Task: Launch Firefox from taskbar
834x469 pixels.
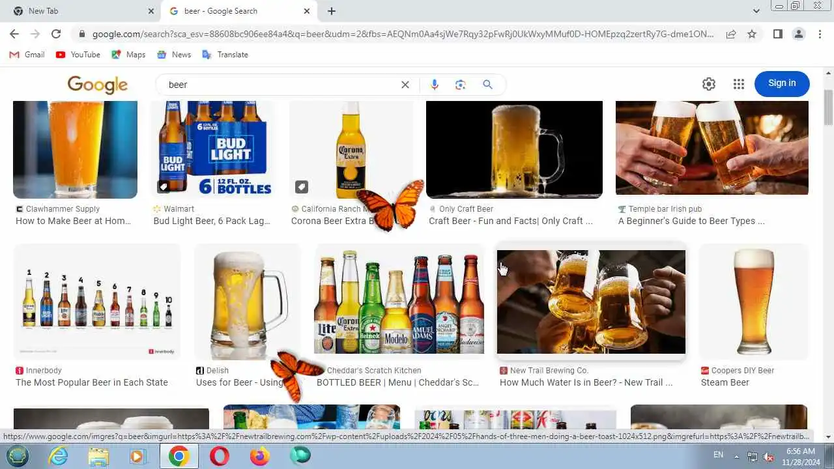Action: pyautogui.click(x=259, y=456)
